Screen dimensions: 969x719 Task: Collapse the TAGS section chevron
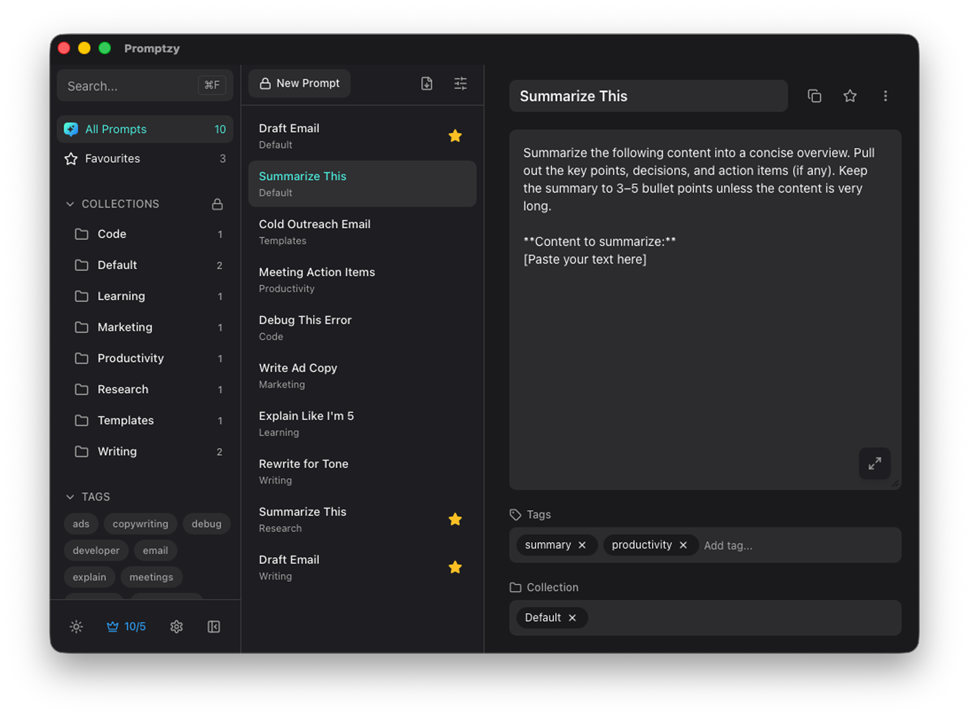[70, 497]
